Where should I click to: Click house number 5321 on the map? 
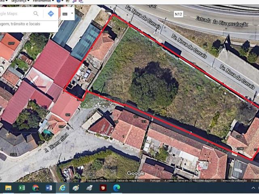(x=108, y=11)
